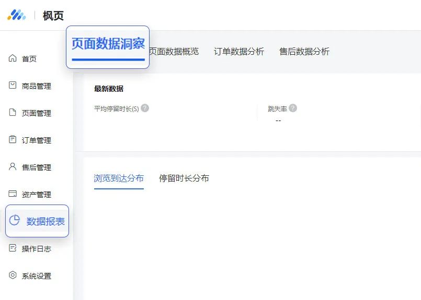Click the 跳失率 label

pyautogui.click(x=277, y=109)
